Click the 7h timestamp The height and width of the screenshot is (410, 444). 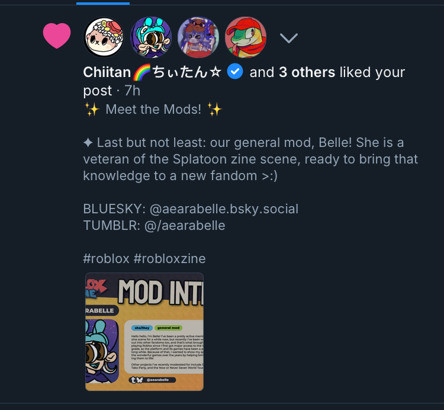132,91
